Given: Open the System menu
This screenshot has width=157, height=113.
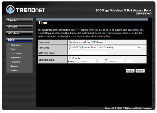Looking at the screenshot, I should 19,20.
